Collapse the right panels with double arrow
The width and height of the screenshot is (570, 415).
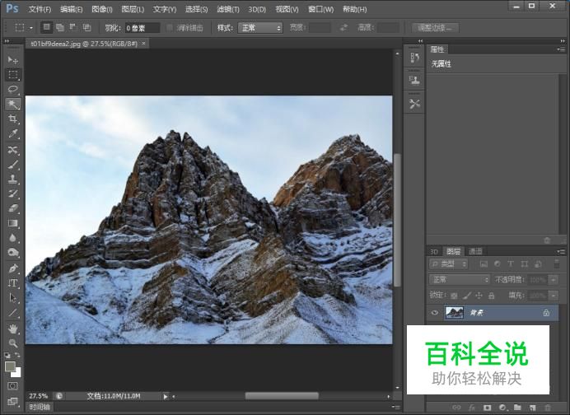click(x=563, y=41)
